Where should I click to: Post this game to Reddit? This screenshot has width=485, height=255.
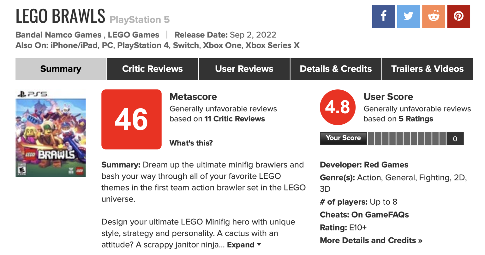click(x=434, y=16)
